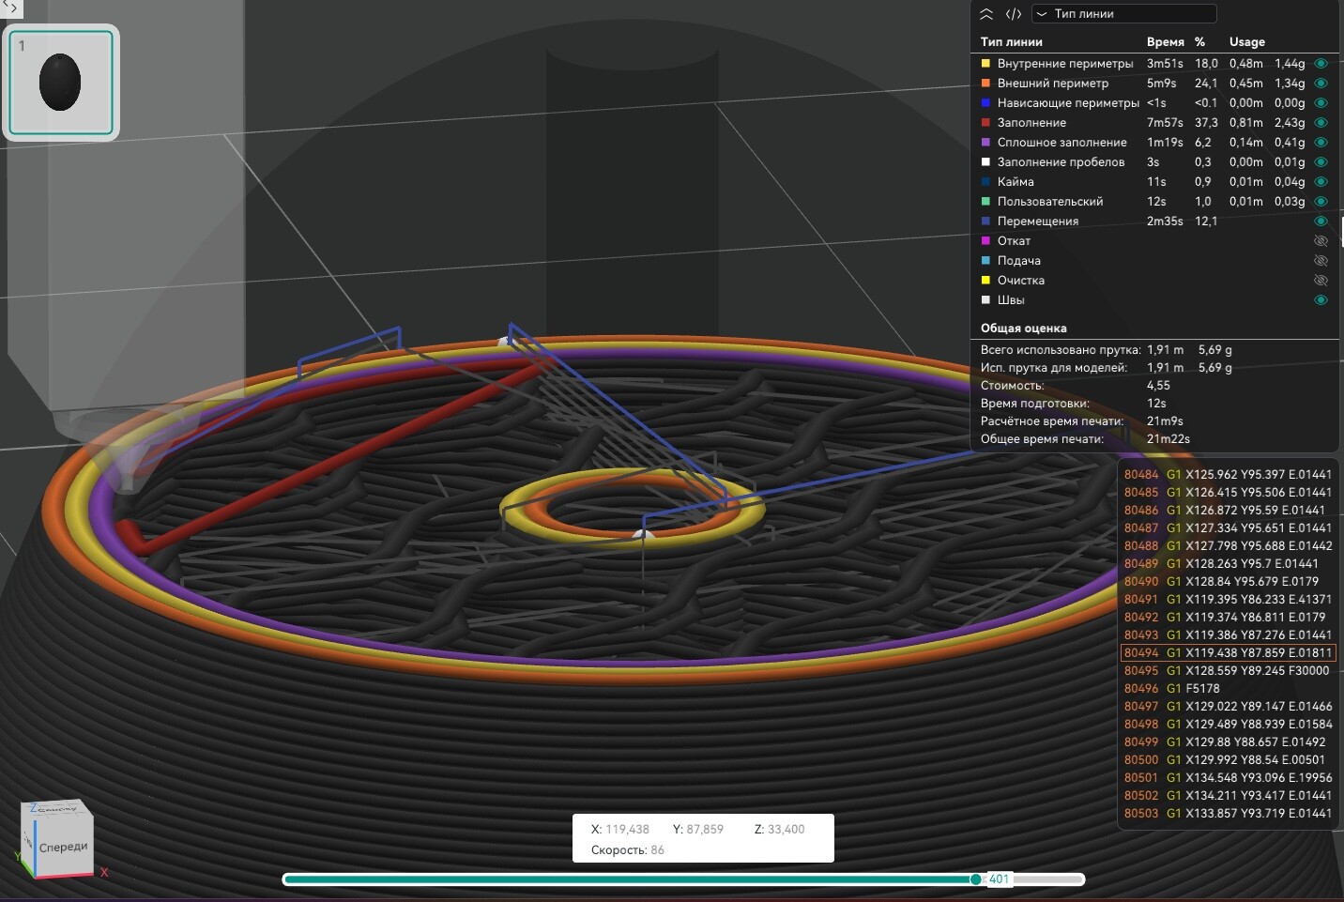Enable visibility of Очистка

click(1321, 281)
